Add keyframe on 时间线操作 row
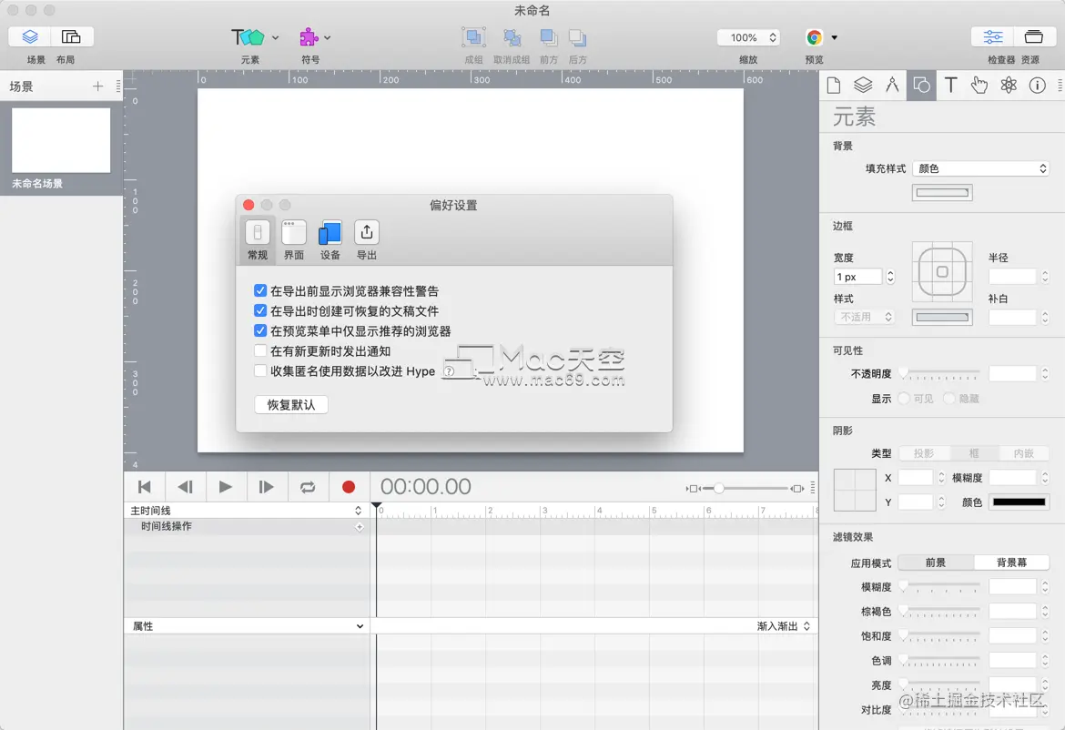The width and height of the screenshot is (1065, 730). click(x=360, y=527)
